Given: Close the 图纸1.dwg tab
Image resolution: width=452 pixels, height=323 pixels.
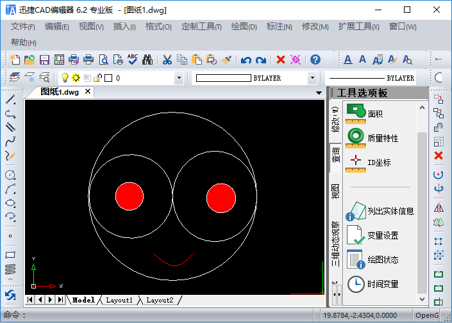Looking at the screenshot, I should [x=88, y=91].
